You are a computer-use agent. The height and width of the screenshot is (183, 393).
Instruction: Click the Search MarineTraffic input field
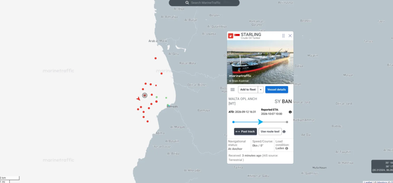(204, 3)
